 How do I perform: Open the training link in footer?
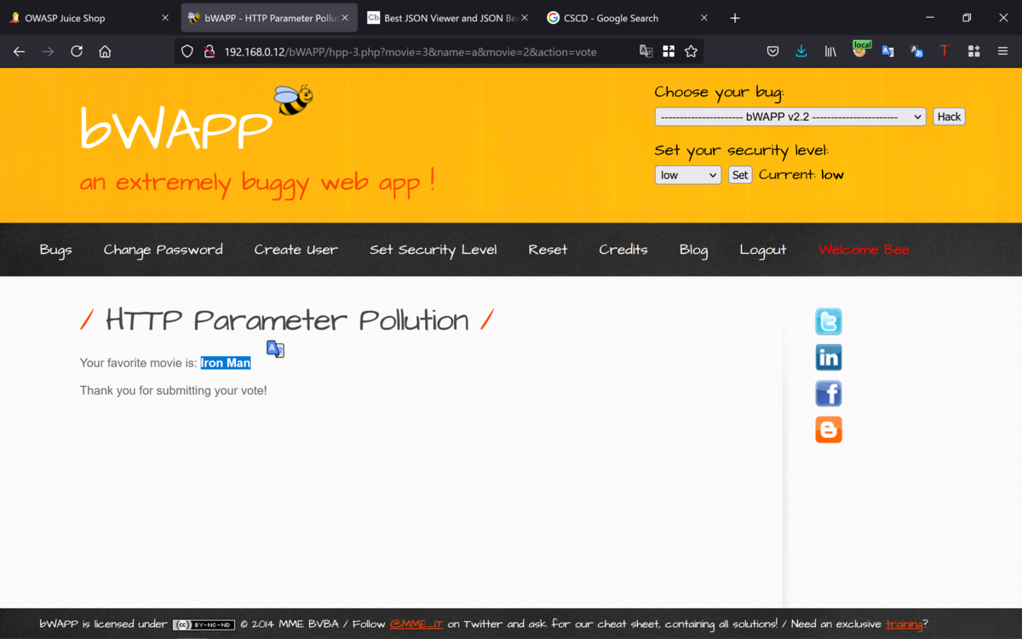click(x=904, y=625)
